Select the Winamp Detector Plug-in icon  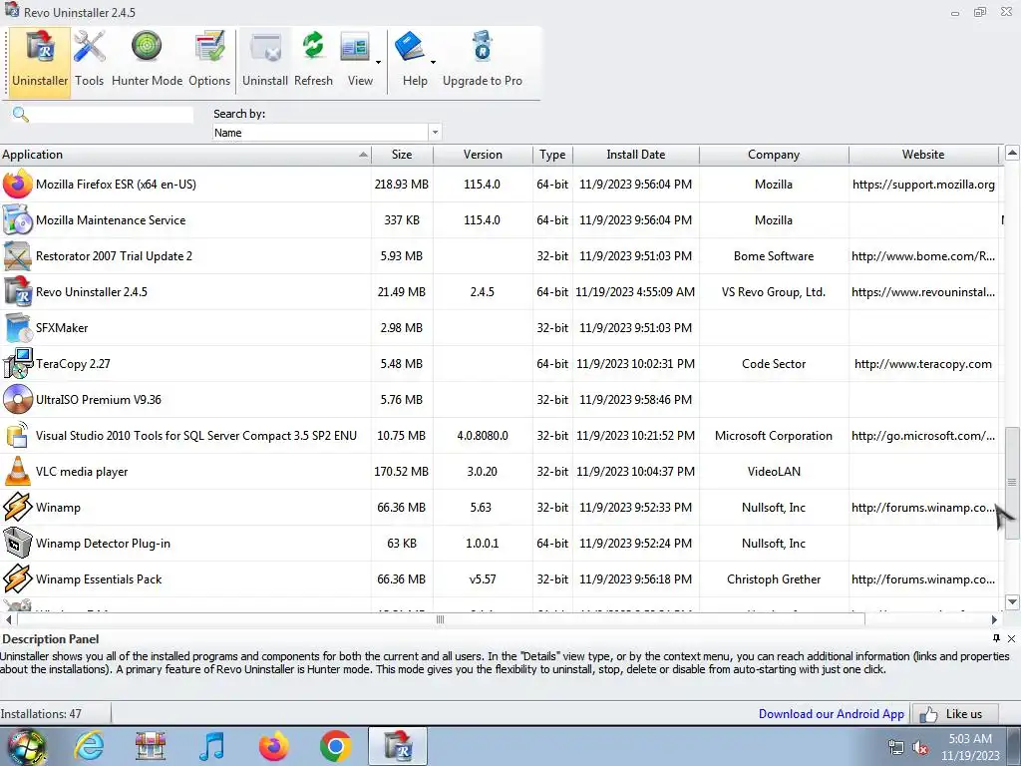pyautogui.click(x=18, y=544)
